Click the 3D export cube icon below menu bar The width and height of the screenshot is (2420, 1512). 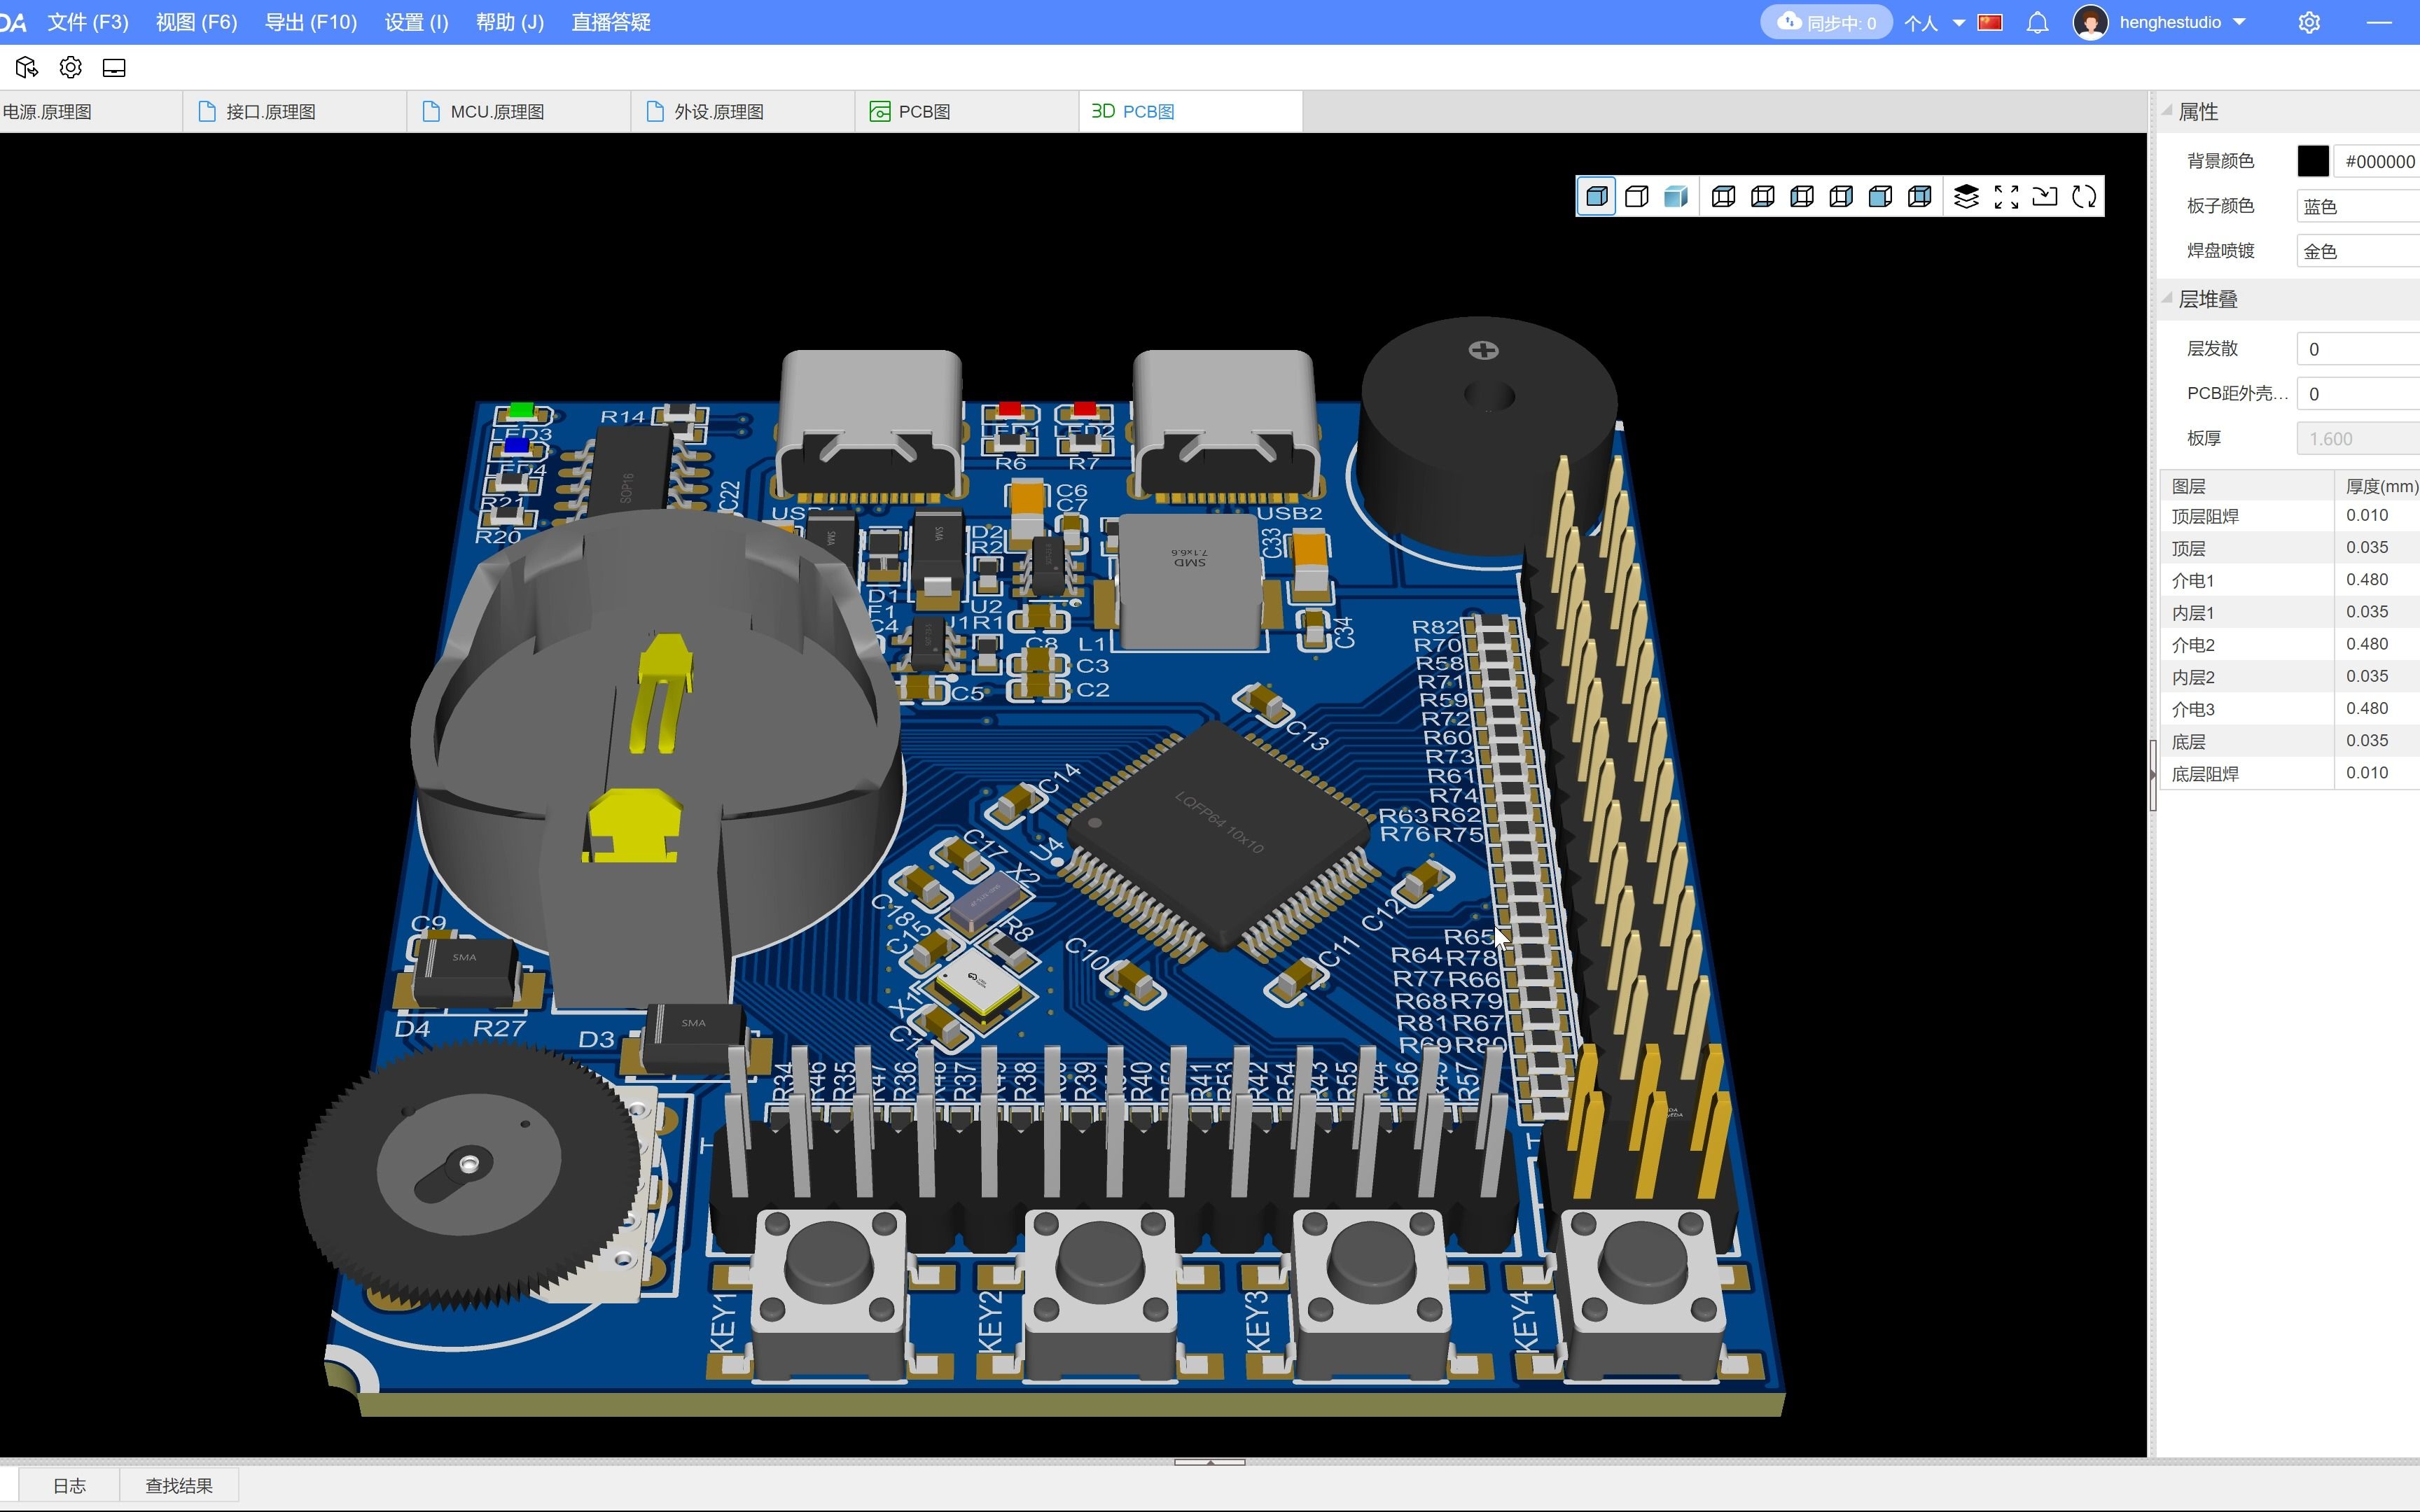26,66
